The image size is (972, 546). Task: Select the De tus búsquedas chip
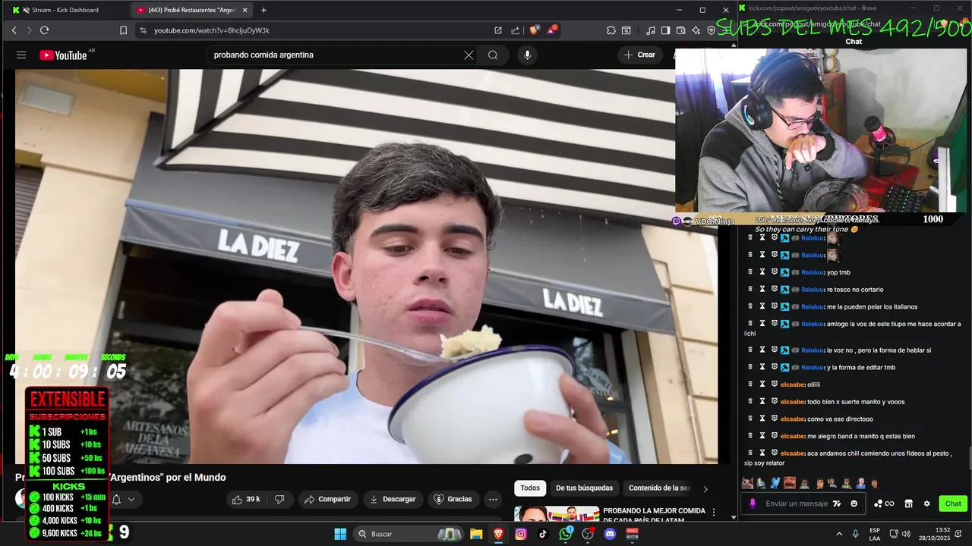point(584,488)
